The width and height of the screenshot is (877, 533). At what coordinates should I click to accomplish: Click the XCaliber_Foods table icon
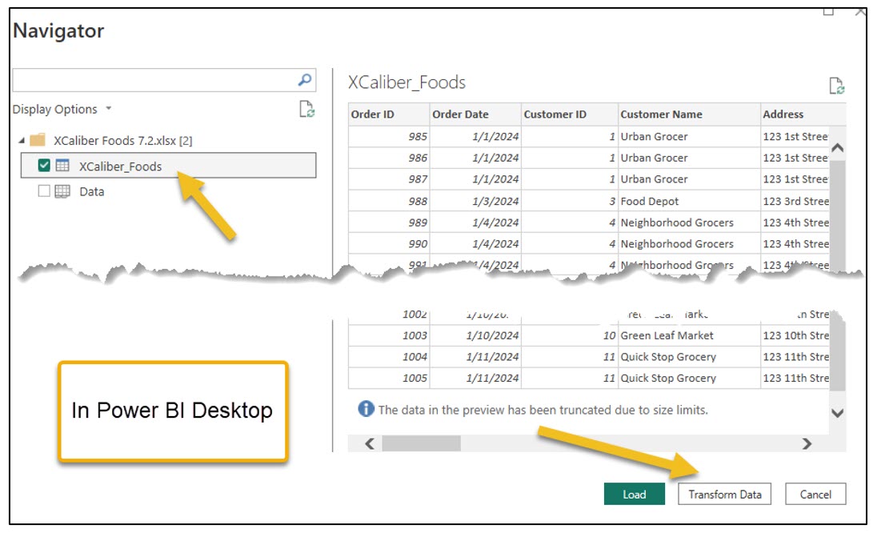click(62, 166)
